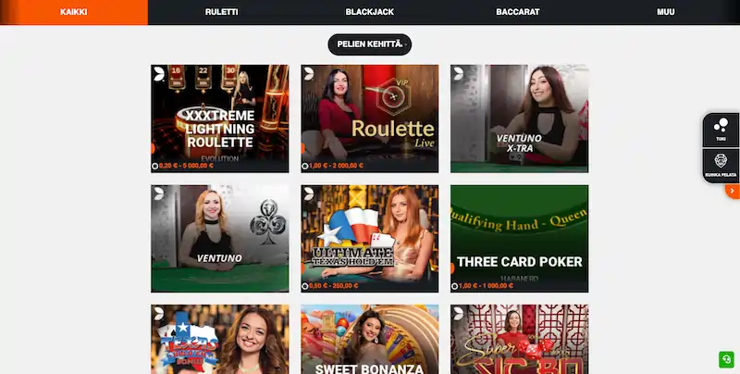Launch the Super Sic Bo game
The width and height of the screenshot is (740, 374).
519,339
